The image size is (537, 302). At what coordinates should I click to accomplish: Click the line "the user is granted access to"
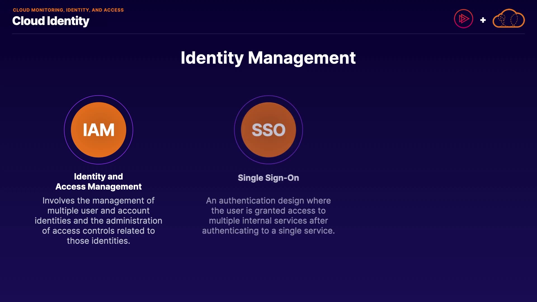pyautogui.click(x=268, y=211)
